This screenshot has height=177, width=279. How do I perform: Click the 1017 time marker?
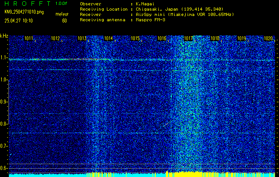point(188,38)
